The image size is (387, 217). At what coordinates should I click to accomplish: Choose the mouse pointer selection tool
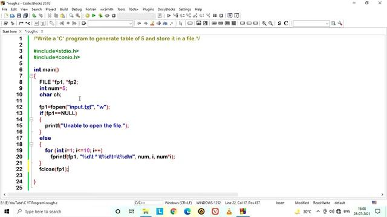coord(181,23)
